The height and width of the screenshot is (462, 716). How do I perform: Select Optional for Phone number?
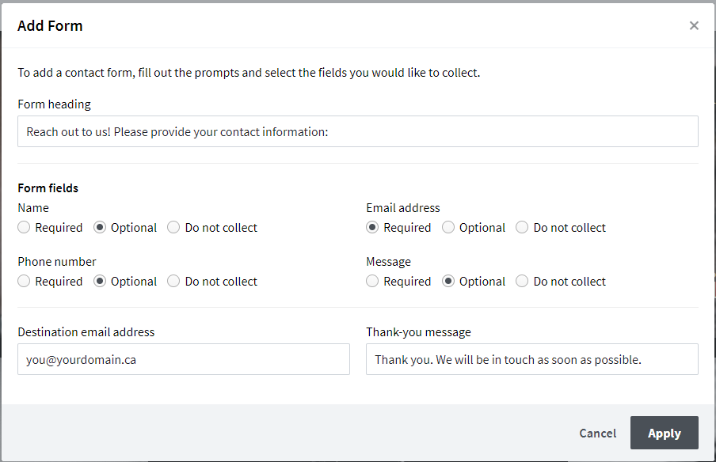pos(100,282)
